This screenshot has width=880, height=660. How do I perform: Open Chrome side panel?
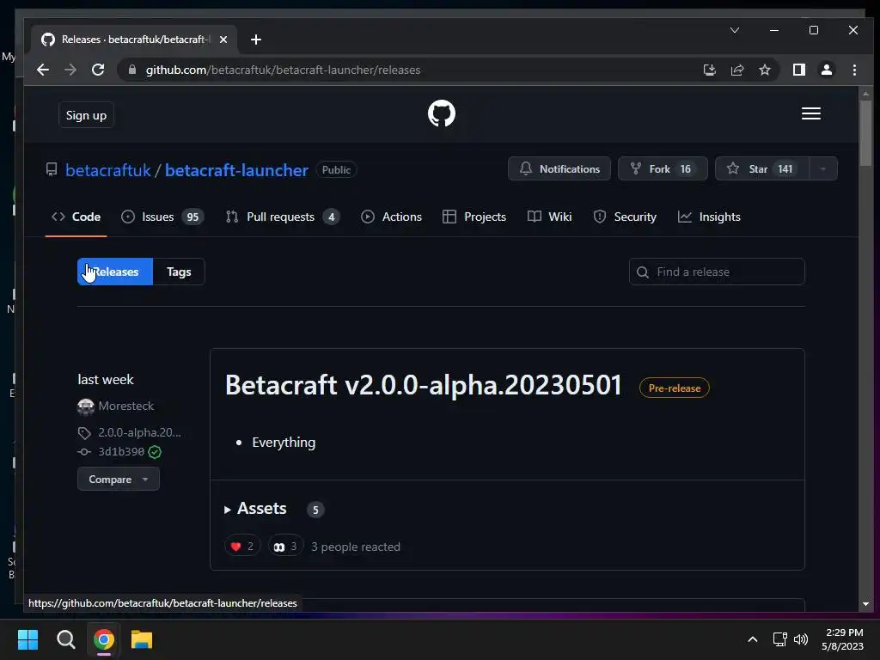[x=798, y=70]
